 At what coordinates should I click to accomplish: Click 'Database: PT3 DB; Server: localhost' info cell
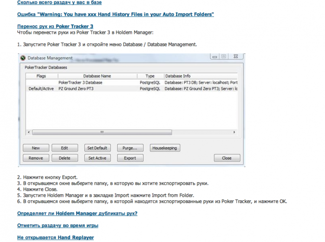201,83
